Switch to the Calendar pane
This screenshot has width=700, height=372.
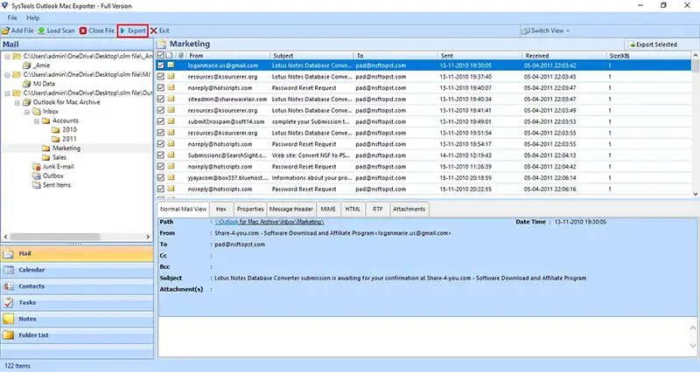[77, 270]
